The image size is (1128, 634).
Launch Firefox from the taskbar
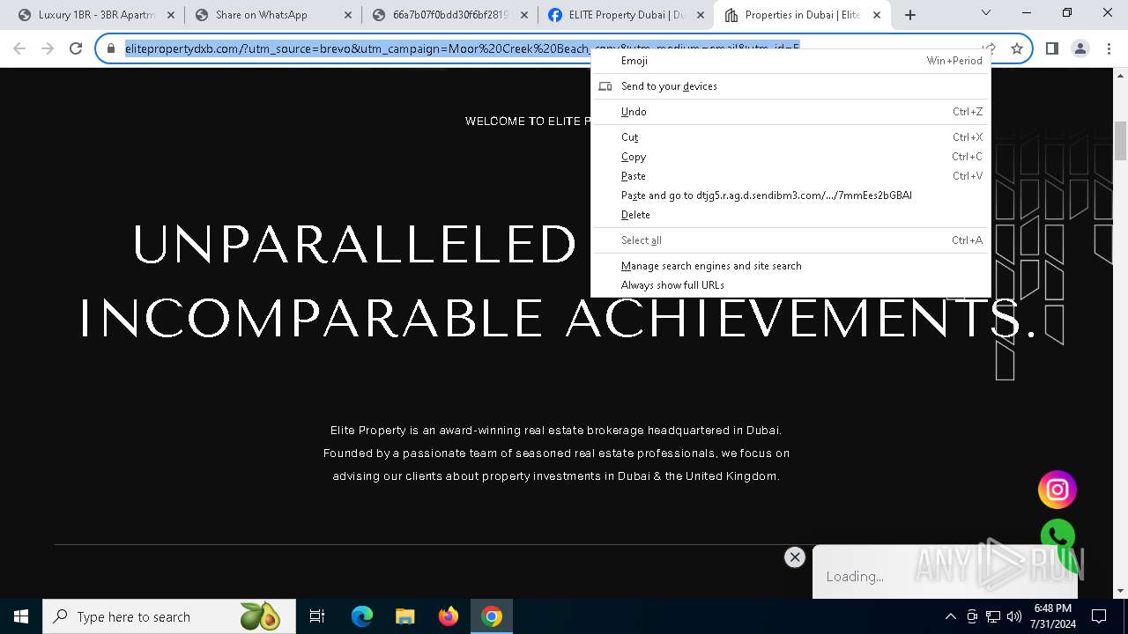[x=449, y=616]
